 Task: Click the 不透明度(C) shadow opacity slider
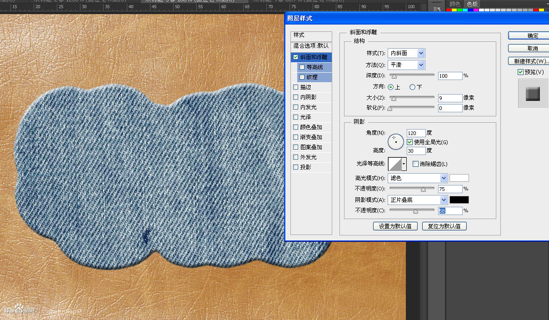click(x=412, y=210)
